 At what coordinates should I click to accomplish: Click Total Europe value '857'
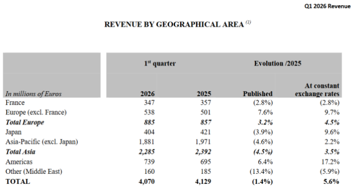pyautogui.click(x=206, y=122)
